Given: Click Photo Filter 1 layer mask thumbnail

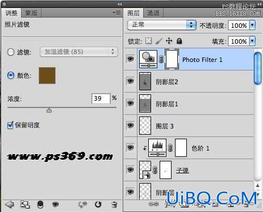Looking at the screenshot, I should 172,59.
